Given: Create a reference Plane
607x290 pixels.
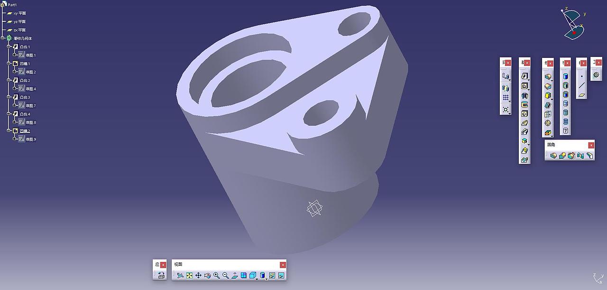Looking at the screenshot, I should tap(582, 95).
